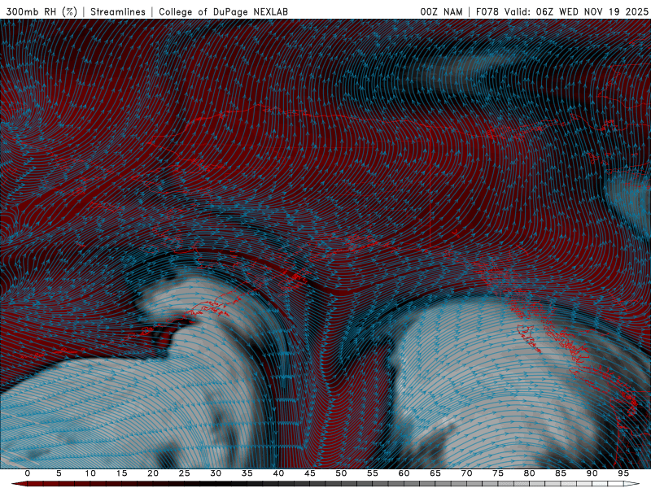Click the '60' colorbar scale value
Screen dimensions: 651x488
click(x=404, y=473)
